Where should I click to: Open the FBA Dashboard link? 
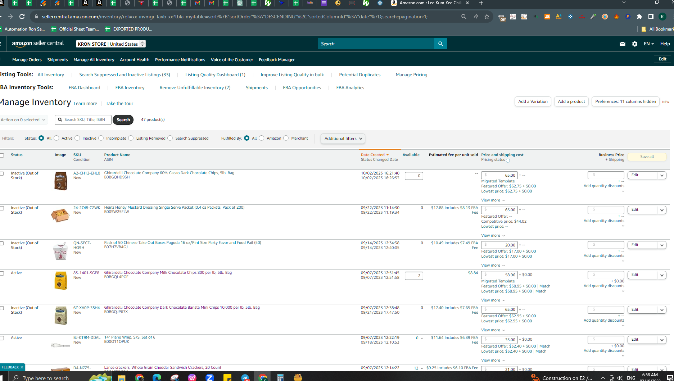click(84, 88)
